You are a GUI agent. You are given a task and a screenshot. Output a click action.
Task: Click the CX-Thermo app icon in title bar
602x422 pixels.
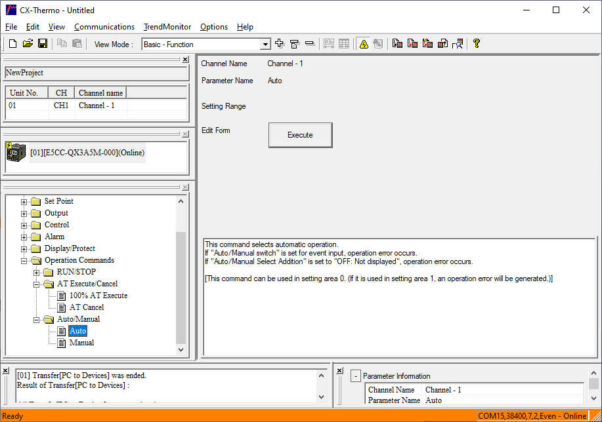tap(11, 10)
